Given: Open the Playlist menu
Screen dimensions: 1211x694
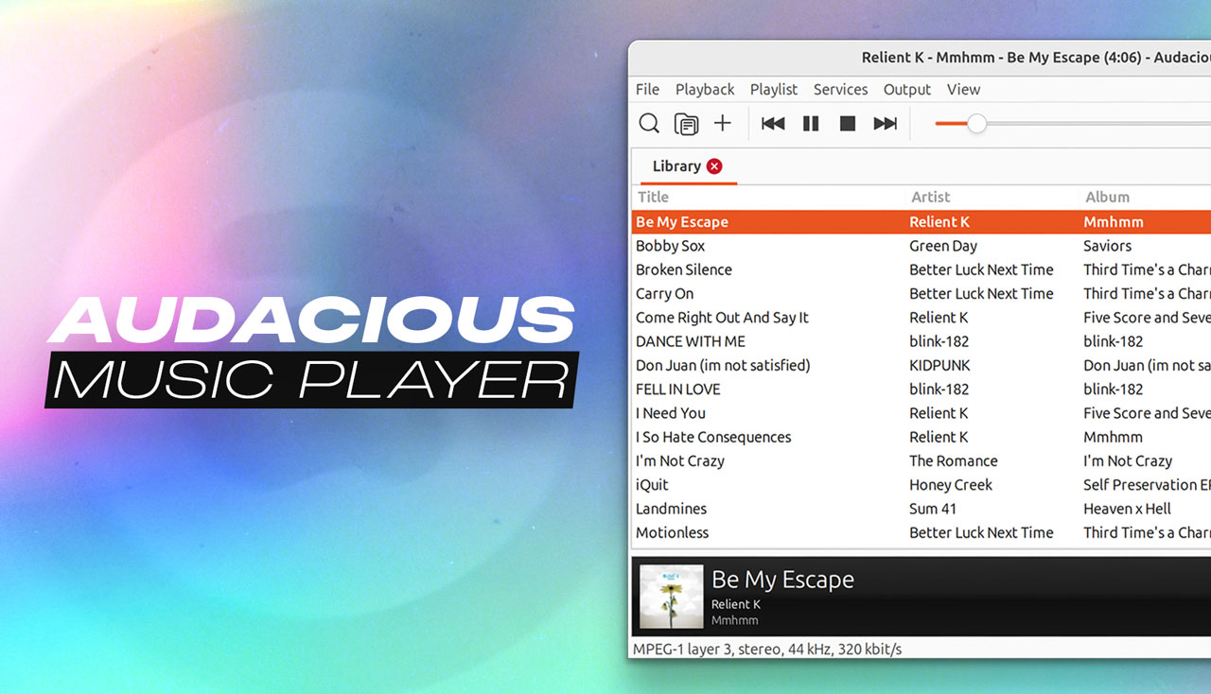Looking at the screenshot, I should 774,89.
